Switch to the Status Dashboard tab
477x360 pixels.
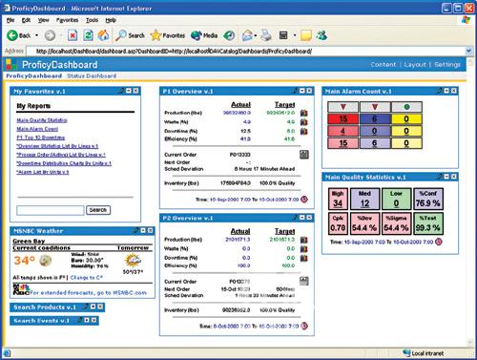point(92,75)
